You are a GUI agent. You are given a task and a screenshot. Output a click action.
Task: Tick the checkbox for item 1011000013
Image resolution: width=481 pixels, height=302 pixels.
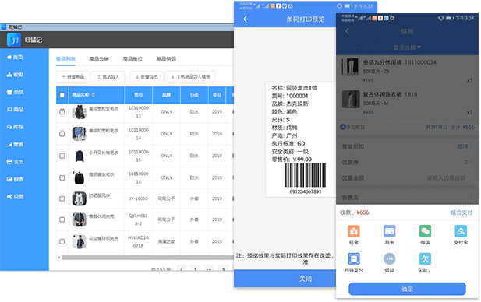pos(62,112)
